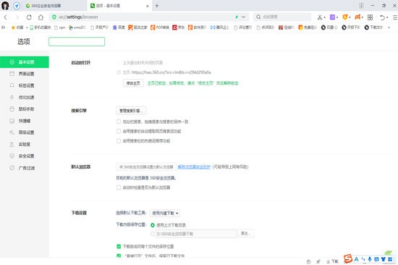Open the 广告过滤 sidebar section
The height and width of the screenshot is (265, 398).
24,168
